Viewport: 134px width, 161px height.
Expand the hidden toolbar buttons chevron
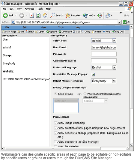point(121,13)
